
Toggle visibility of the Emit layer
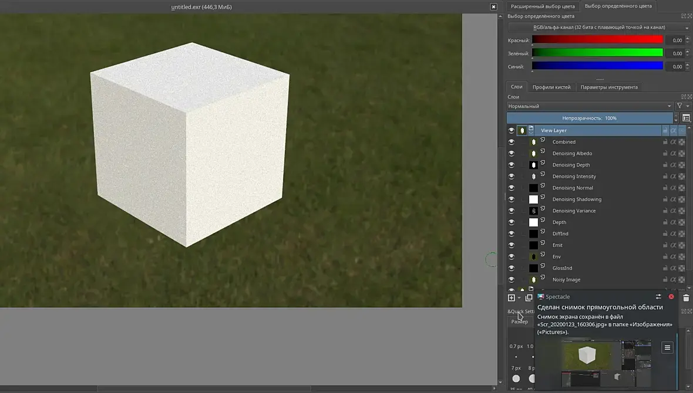point(511,245)
